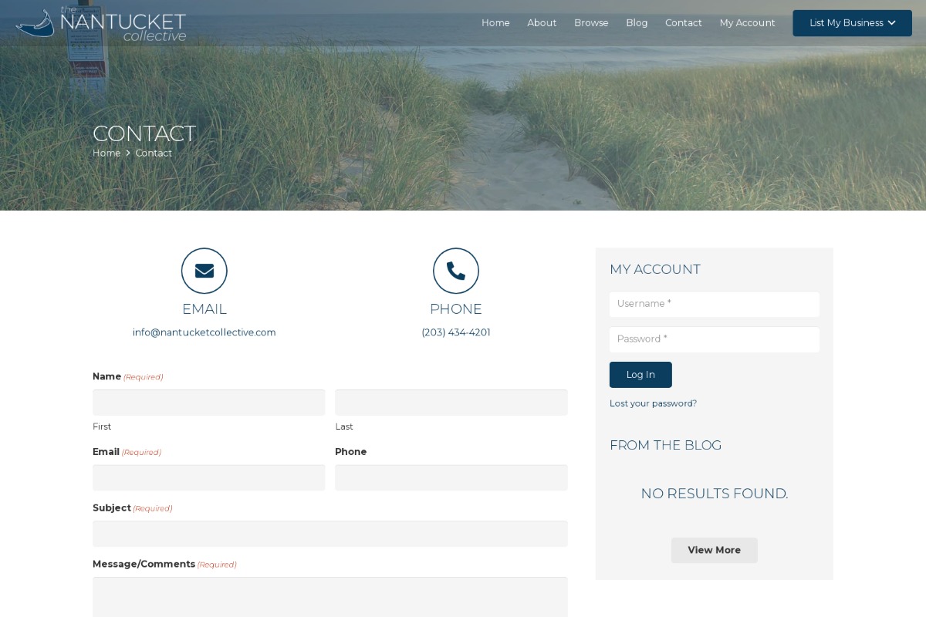Open the Browse menu item
This screenshot has width=926, height=617.
coord(591,23)
